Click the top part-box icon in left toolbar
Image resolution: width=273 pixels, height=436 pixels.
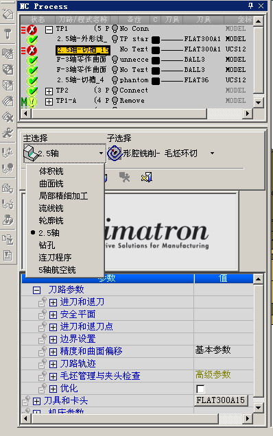[x=8, y=14]
